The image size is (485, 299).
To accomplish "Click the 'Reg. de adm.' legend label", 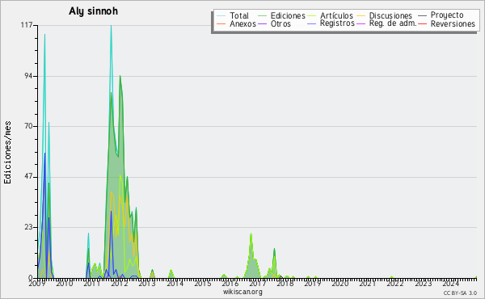I will (x=393, y=23).
